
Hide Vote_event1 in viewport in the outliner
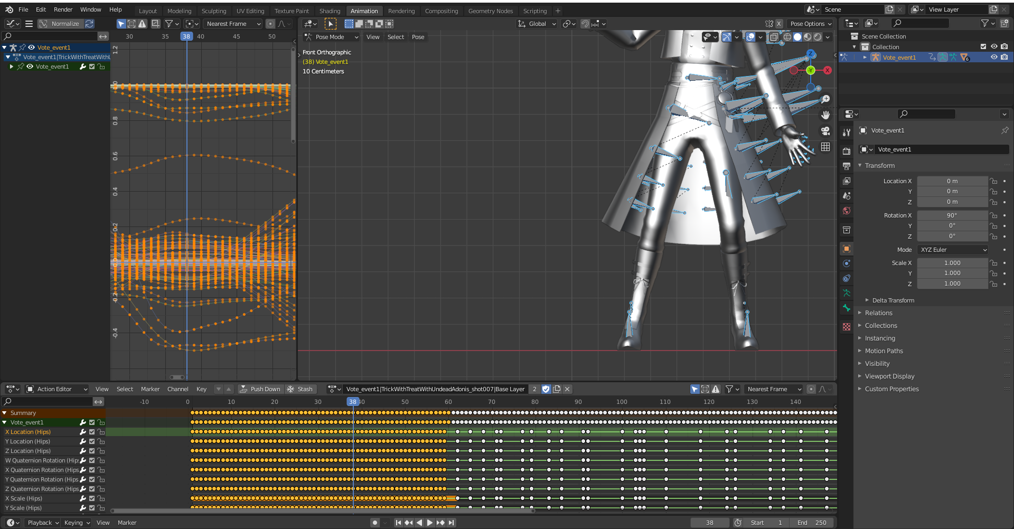tap(994, 57)
